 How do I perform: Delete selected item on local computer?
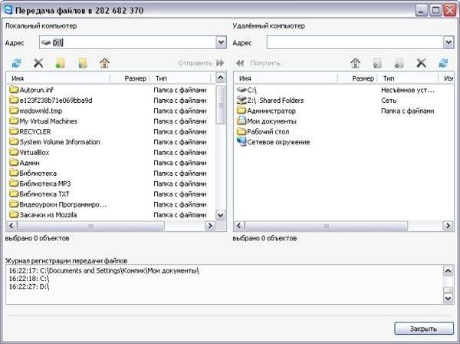[x=38, y=63]
